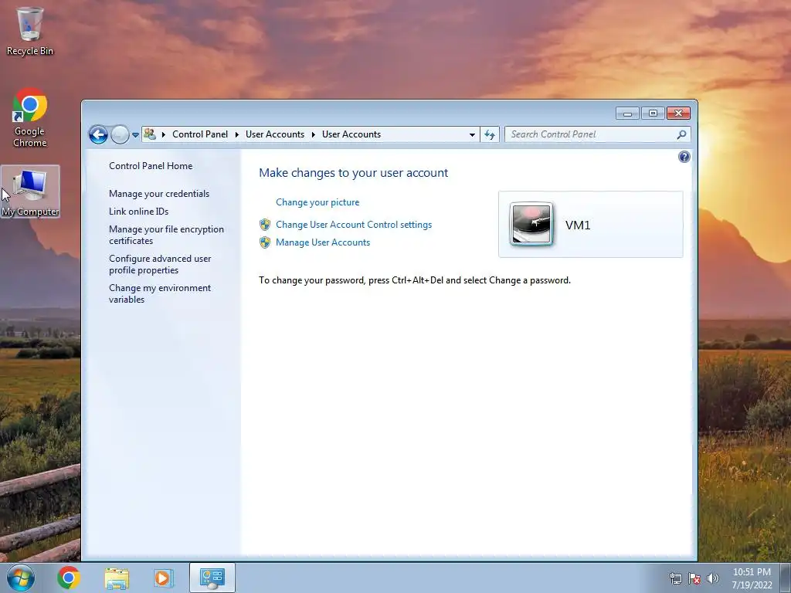Click the User Accounts icon in address bar
The image size is (791, 593).
(x=150, y=134)
